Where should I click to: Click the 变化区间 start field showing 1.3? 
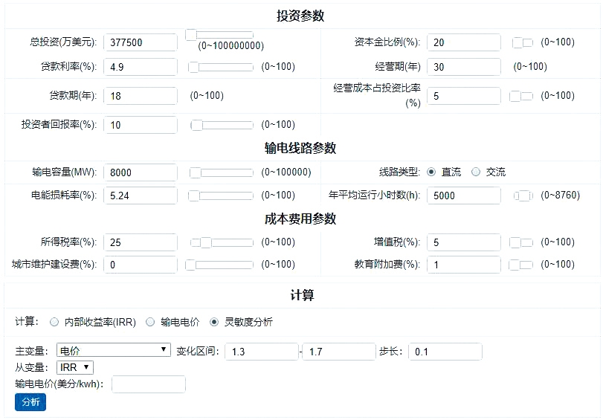click(262, 352)
